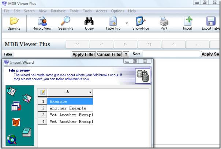
Task: Open the File menu
Action: 7,11
